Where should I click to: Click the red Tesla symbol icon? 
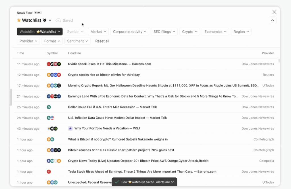click(x=49, y=172)
